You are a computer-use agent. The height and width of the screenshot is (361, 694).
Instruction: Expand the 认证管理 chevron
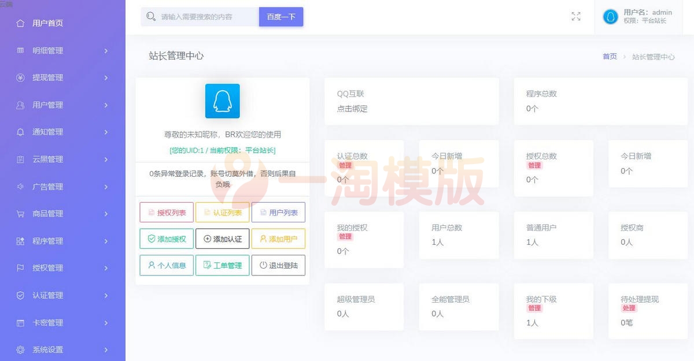pyautogui.click(x=106, y=295)
